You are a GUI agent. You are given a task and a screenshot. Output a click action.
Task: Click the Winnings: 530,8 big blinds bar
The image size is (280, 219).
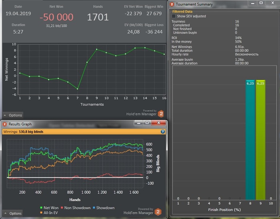84,131
